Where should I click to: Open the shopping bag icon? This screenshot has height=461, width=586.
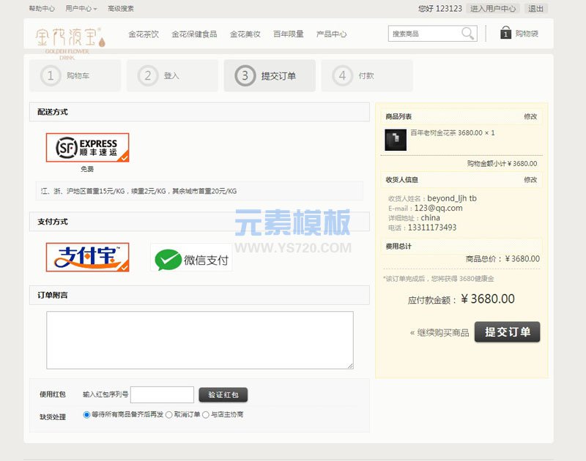point(505,33)
